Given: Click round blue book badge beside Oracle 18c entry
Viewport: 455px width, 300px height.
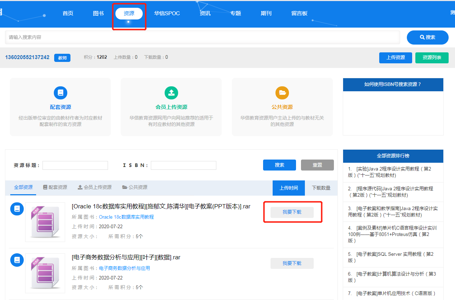Looking at the screenshot, I should point(17,209).
